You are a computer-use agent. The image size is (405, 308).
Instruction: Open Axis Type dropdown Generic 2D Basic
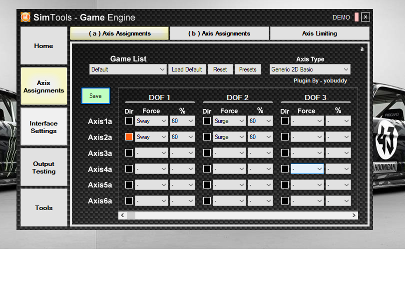coord(310,69)
